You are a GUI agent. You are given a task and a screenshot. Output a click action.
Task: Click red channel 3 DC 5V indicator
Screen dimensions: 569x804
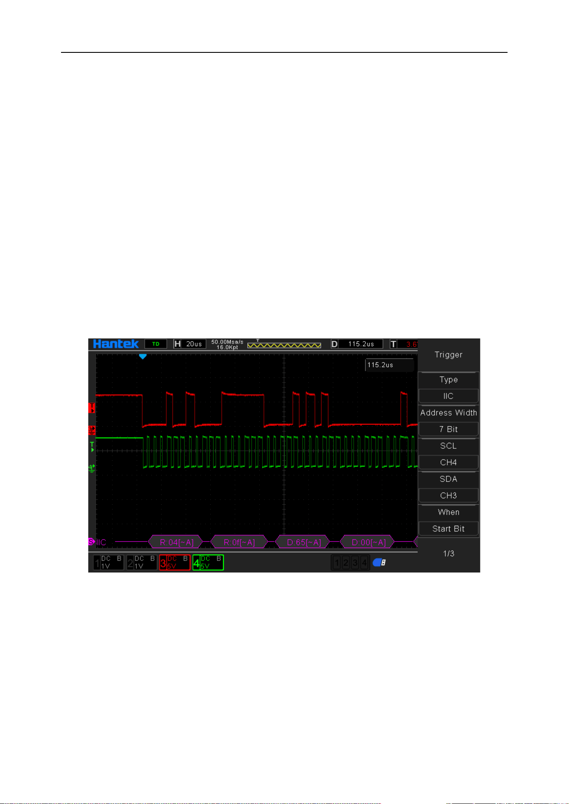[174, 562]
